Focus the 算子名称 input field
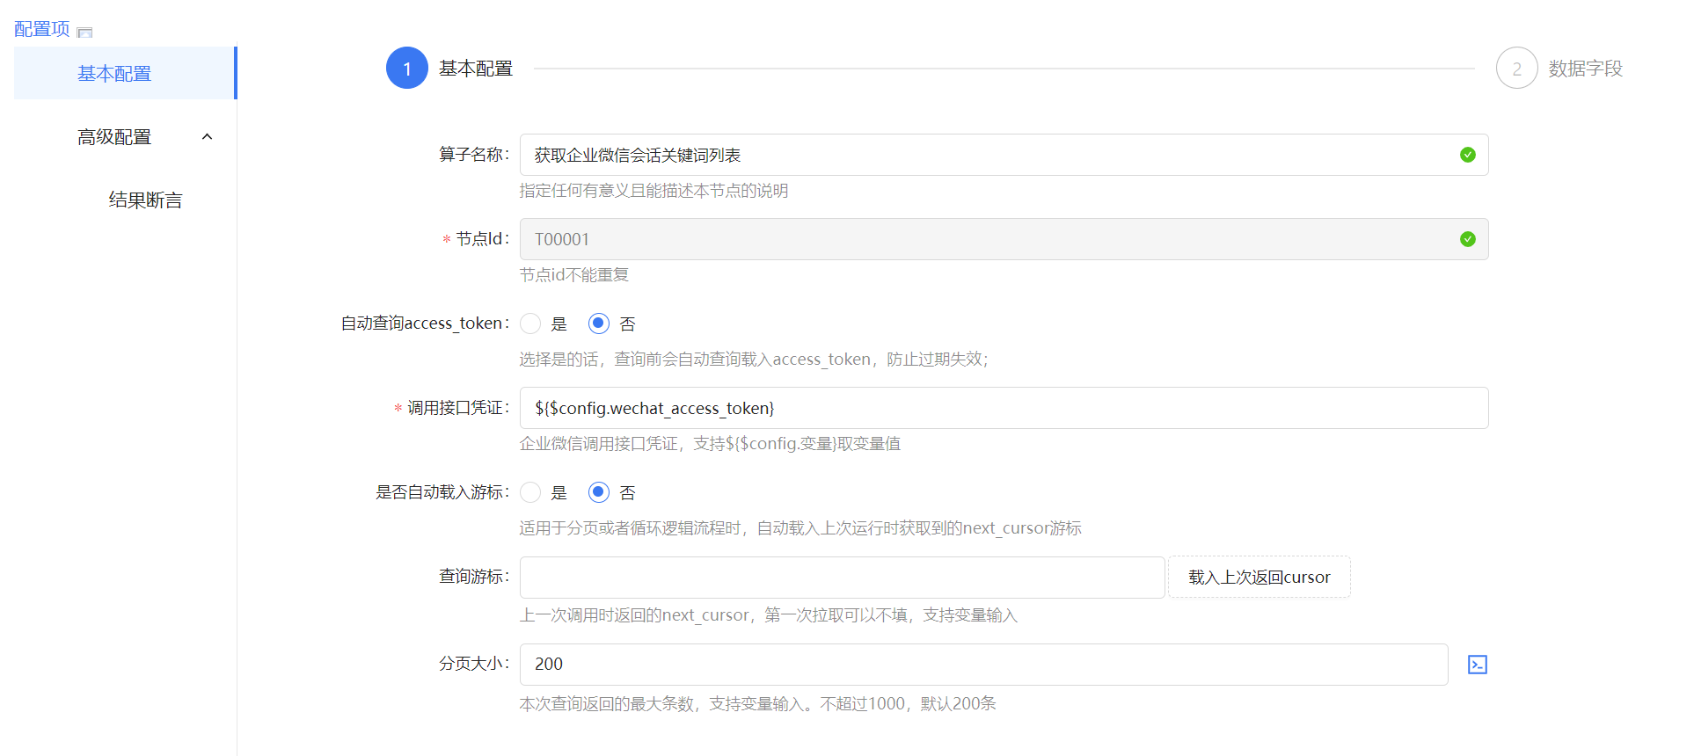The height and width of the screenshot is (756, 1694). tap(1004, 155)
